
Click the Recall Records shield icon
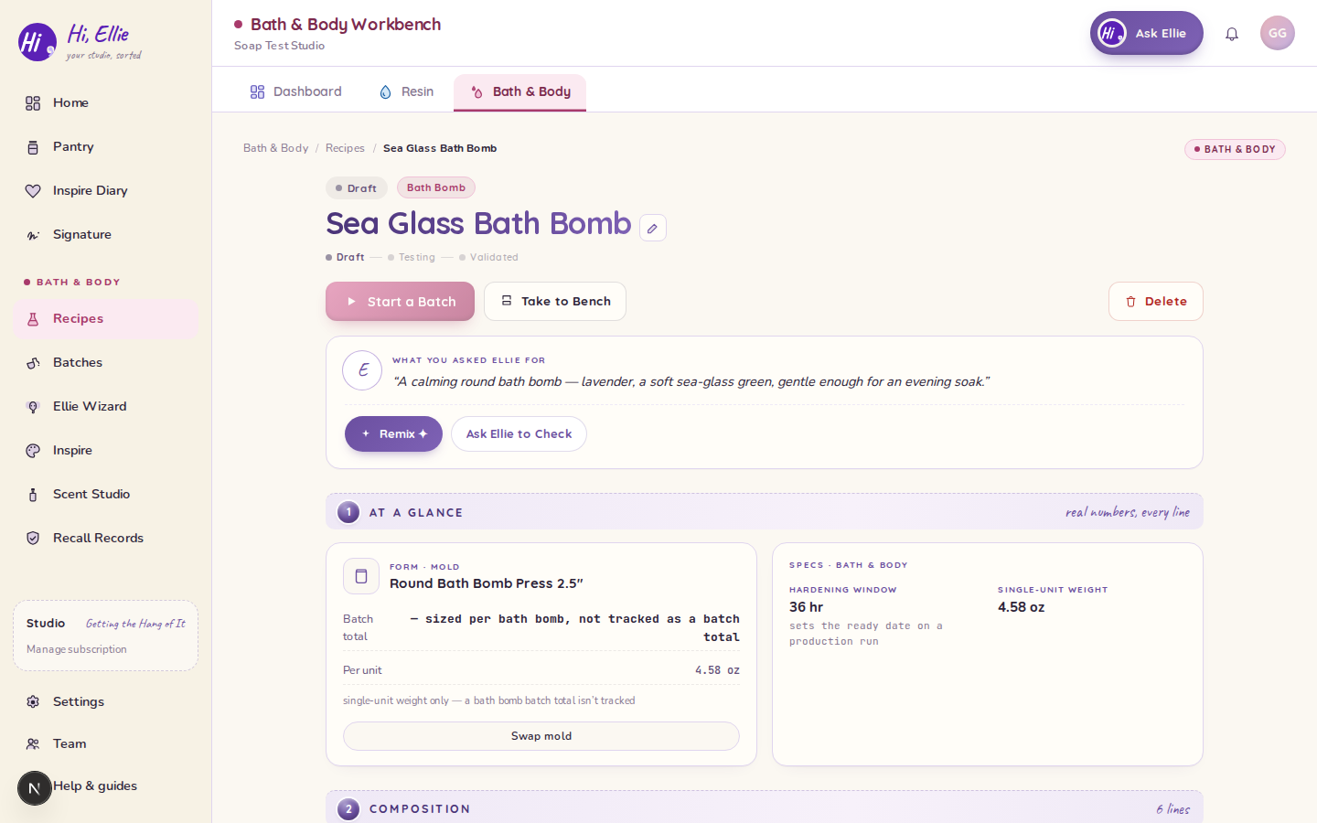[33, 539]
